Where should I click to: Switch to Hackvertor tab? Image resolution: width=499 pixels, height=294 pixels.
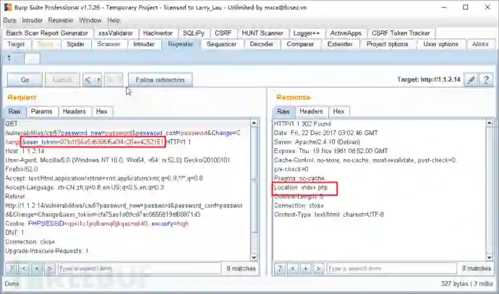click(x=158, y=33)
